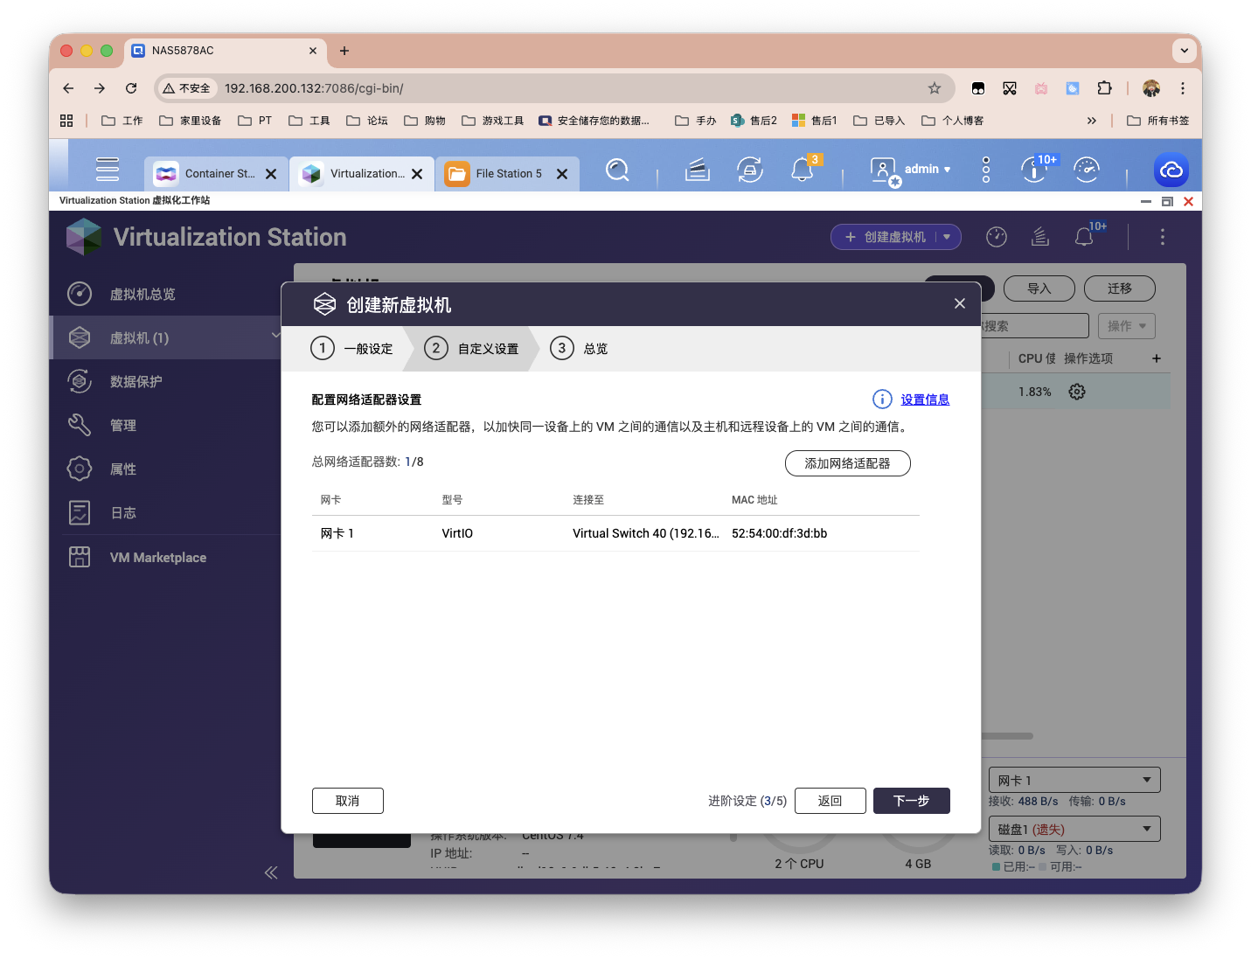
Task: Click the 添加网络适配器 button
Action: point(847,463)
